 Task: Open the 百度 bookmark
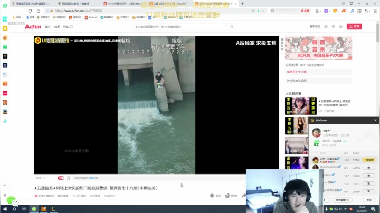30,17
